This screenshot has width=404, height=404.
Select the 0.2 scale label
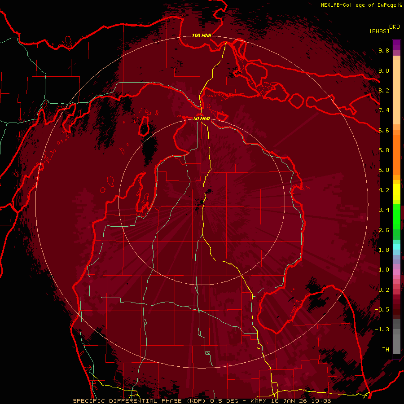pos(384,290)
